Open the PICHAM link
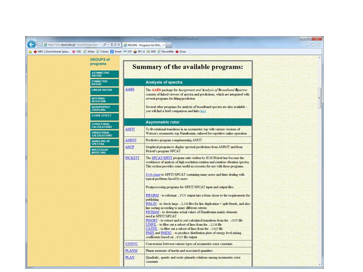The width and height of the screenshot is (363, 272). 152,212
